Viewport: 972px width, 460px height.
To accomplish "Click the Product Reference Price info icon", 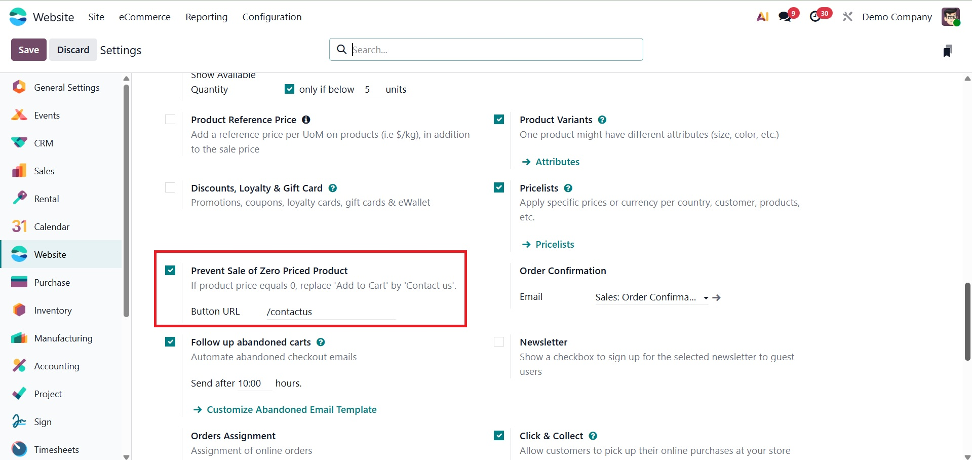I will click(306, 120).
